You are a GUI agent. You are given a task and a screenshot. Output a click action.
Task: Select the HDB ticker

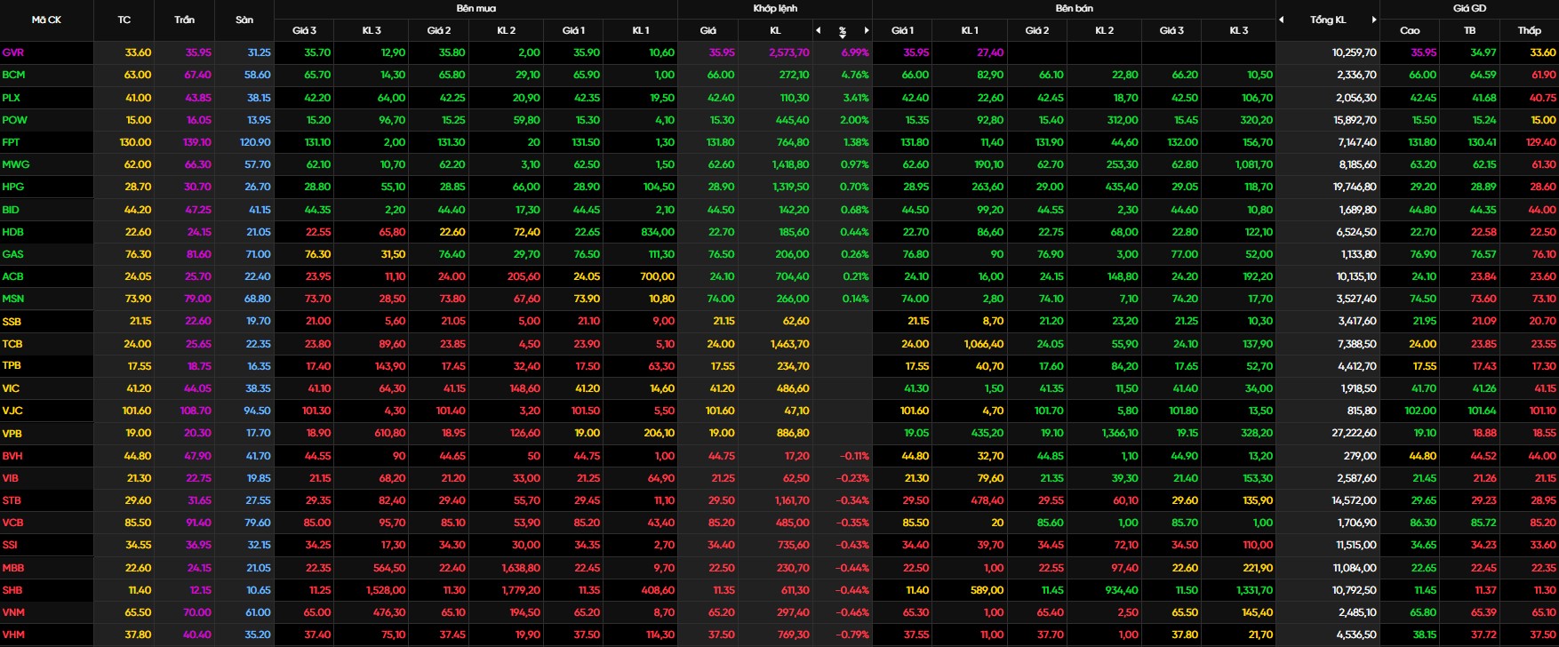pos(12,232)
